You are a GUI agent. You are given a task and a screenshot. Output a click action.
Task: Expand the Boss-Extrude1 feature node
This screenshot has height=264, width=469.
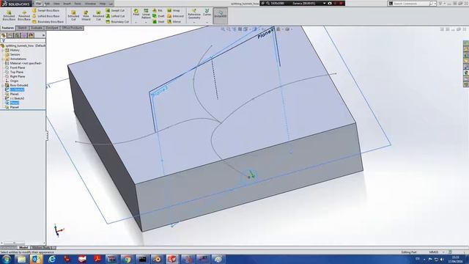pos(3,85)
